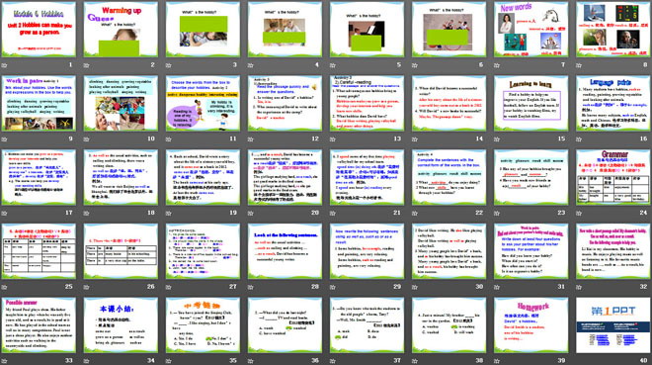Select the Grammar slide with table

(x=612, y=177)
